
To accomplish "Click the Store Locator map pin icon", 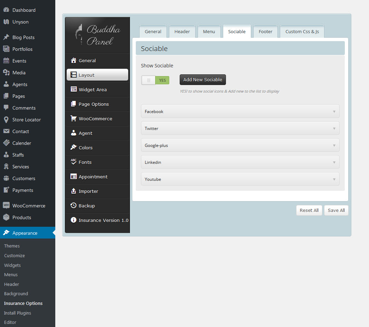I will click(6, 120).
